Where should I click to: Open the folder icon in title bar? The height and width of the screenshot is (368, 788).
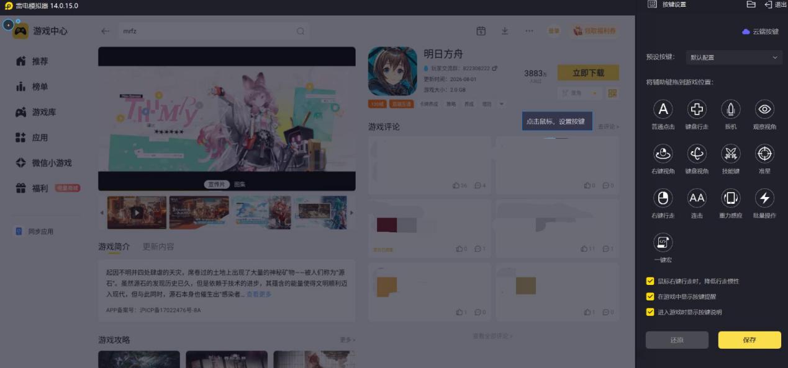[x=751, y=4]
